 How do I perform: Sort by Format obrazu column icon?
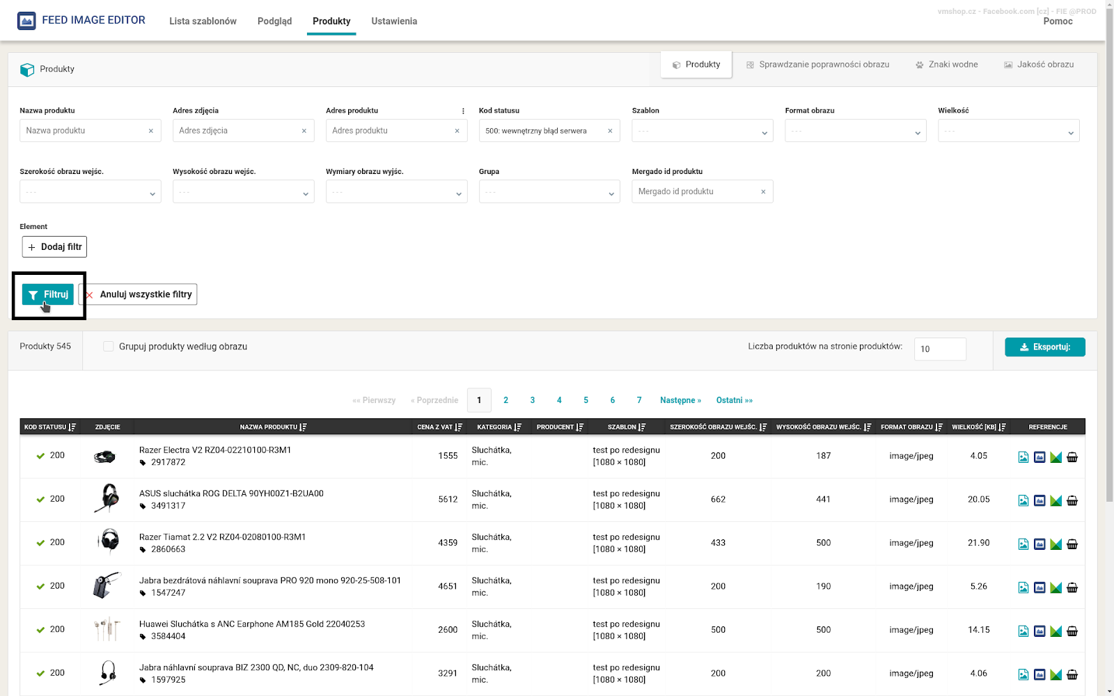pos(939,427)
